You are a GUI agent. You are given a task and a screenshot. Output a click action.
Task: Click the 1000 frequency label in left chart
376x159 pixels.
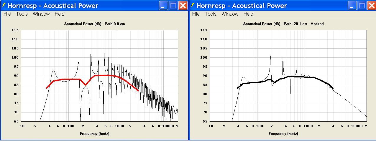point(119,126)
